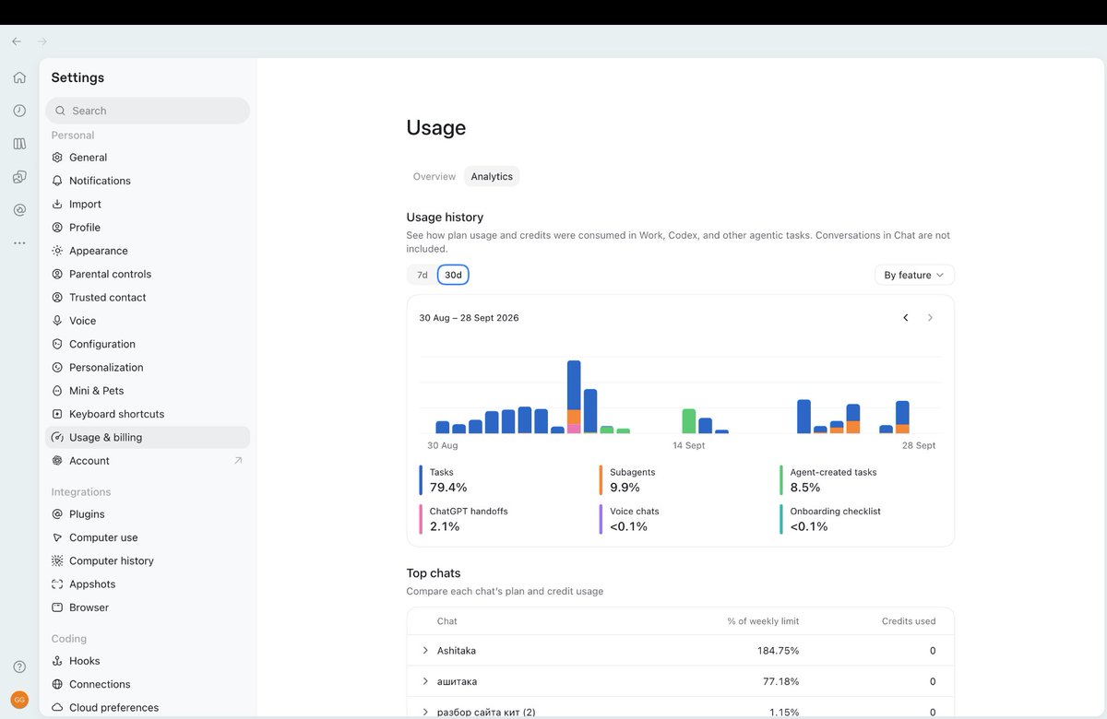Open the three-dot more menu in left rail
This screenshot has width=1107, height=719.
19,243
